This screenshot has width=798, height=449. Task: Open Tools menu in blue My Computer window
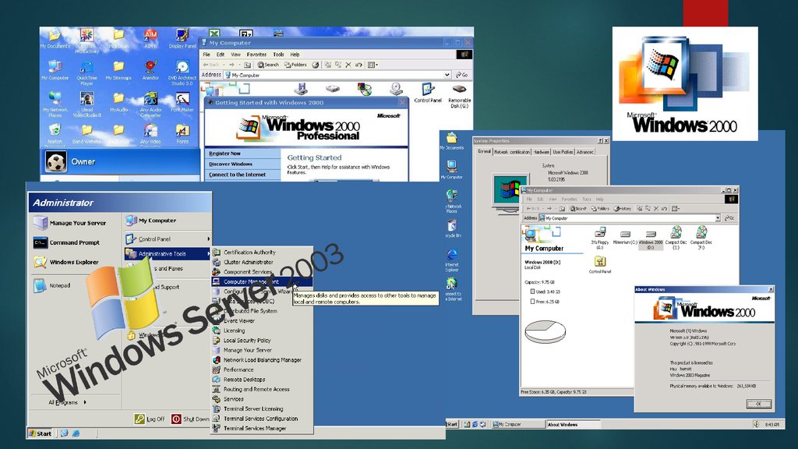pyautogui.click(x=278, y=55)
